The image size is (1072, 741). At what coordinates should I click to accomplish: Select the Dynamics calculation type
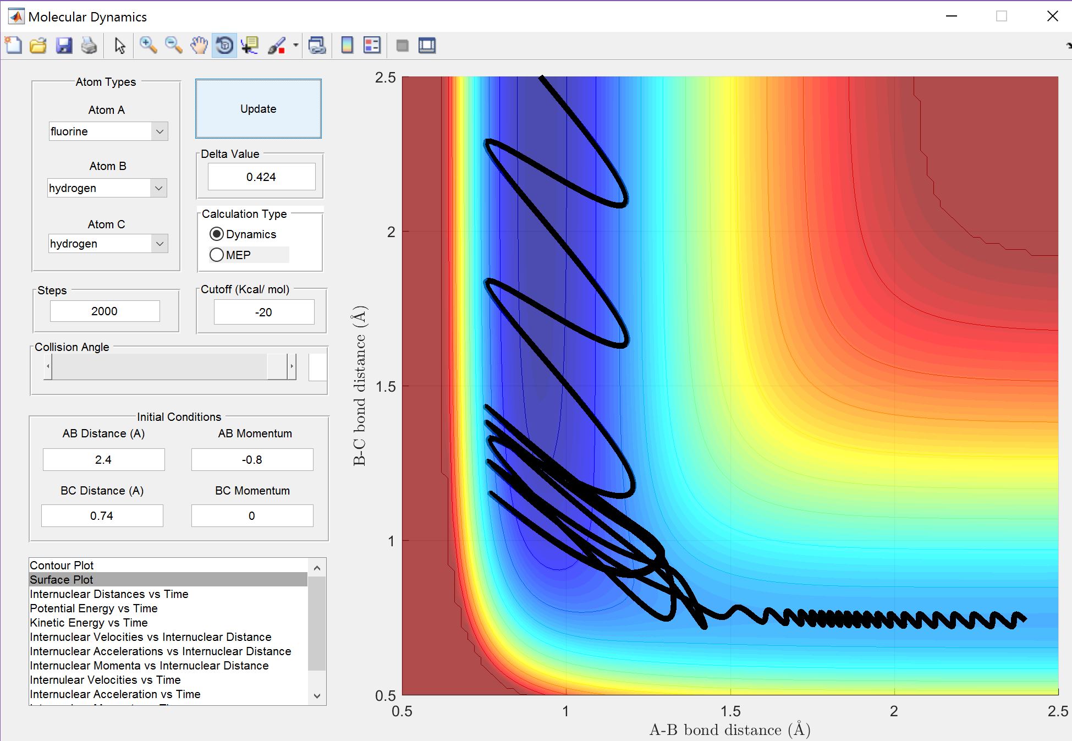click(x=217, y=234)
